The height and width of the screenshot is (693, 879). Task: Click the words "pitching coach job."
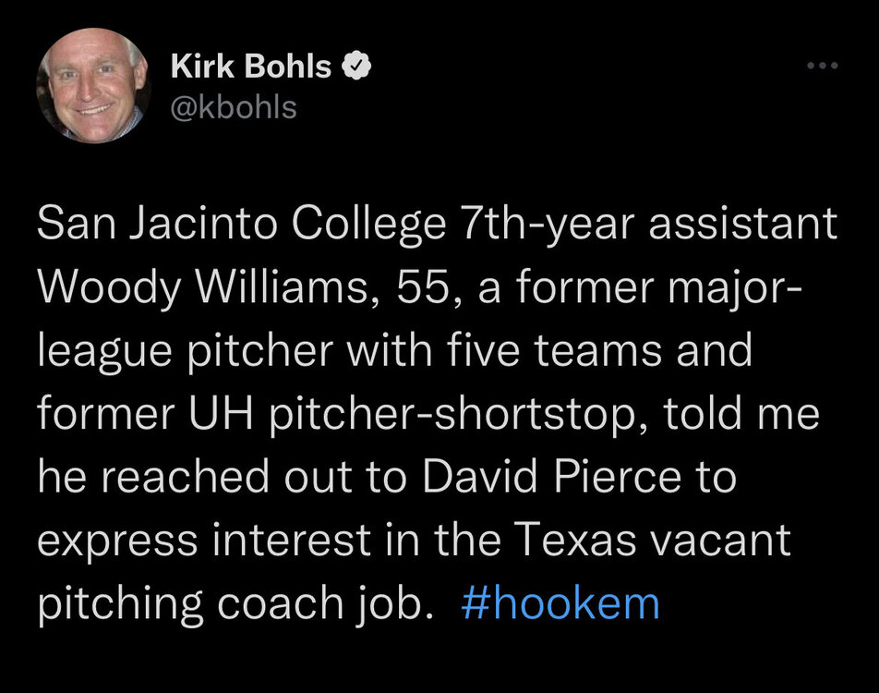(235, 603)
